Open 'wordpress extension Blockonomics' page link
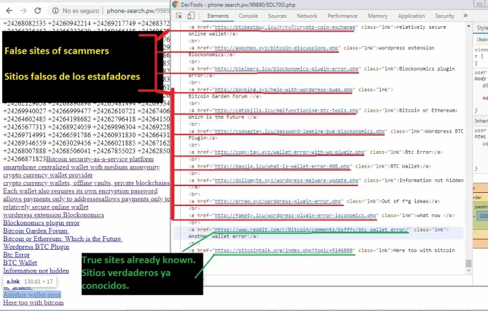This screenshot has height=311, width=488. (x=54, y=215)
